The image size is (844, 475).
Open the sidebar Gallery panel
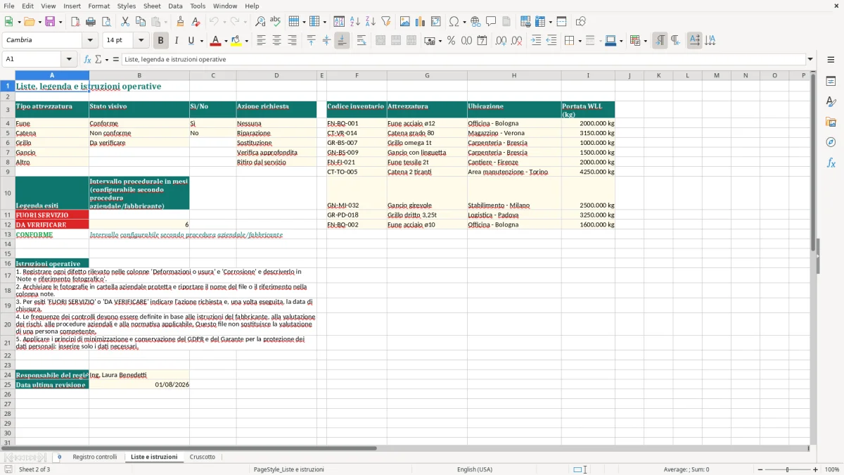(831, 122)
